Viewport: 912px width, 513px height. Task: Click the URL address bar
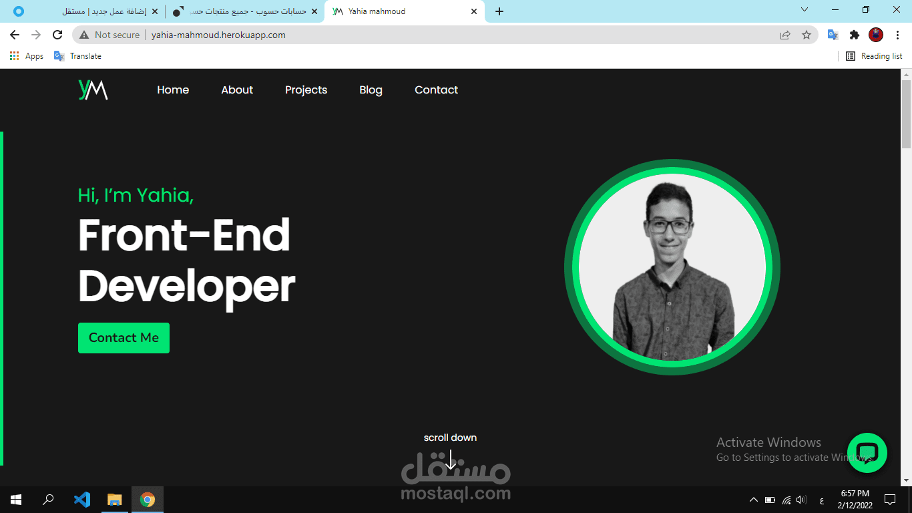(444, 35)
